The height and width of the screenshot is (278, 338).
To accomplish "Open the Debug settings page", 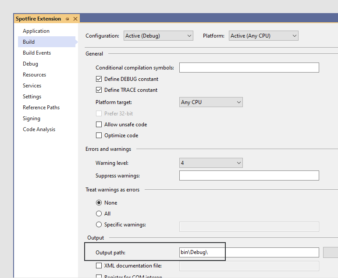I will click(x=30, y=64).
